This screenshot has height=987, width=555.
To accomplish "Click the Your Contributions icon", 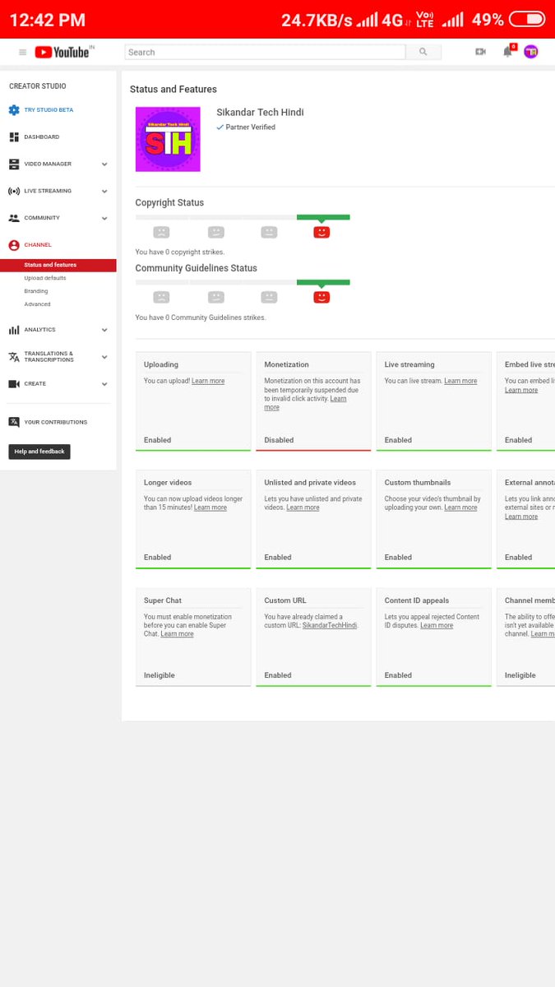I will point(14,422).
